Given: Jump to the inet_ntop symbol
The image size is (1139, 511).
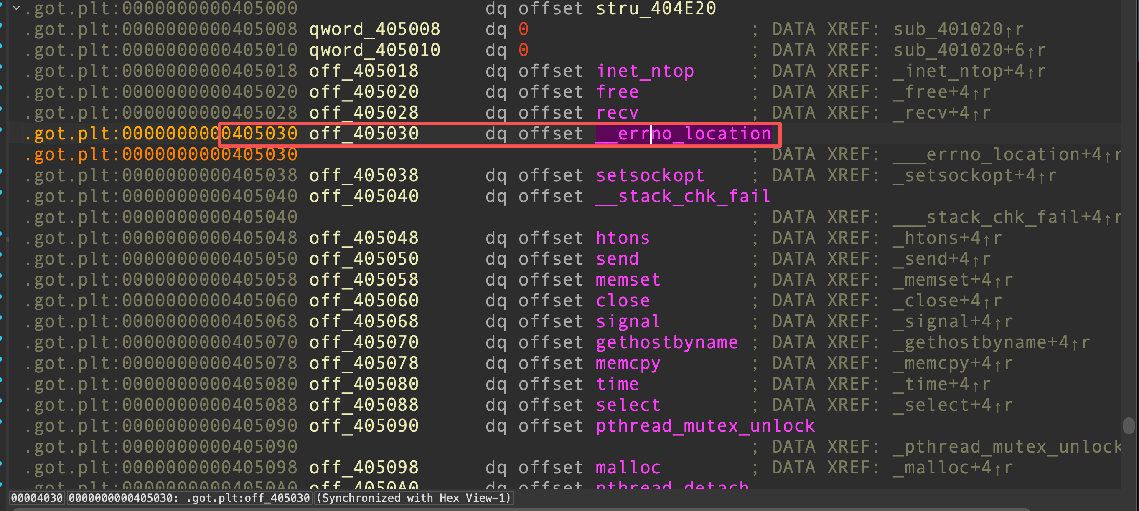Looking at the screenshot, I should point(645,71).
